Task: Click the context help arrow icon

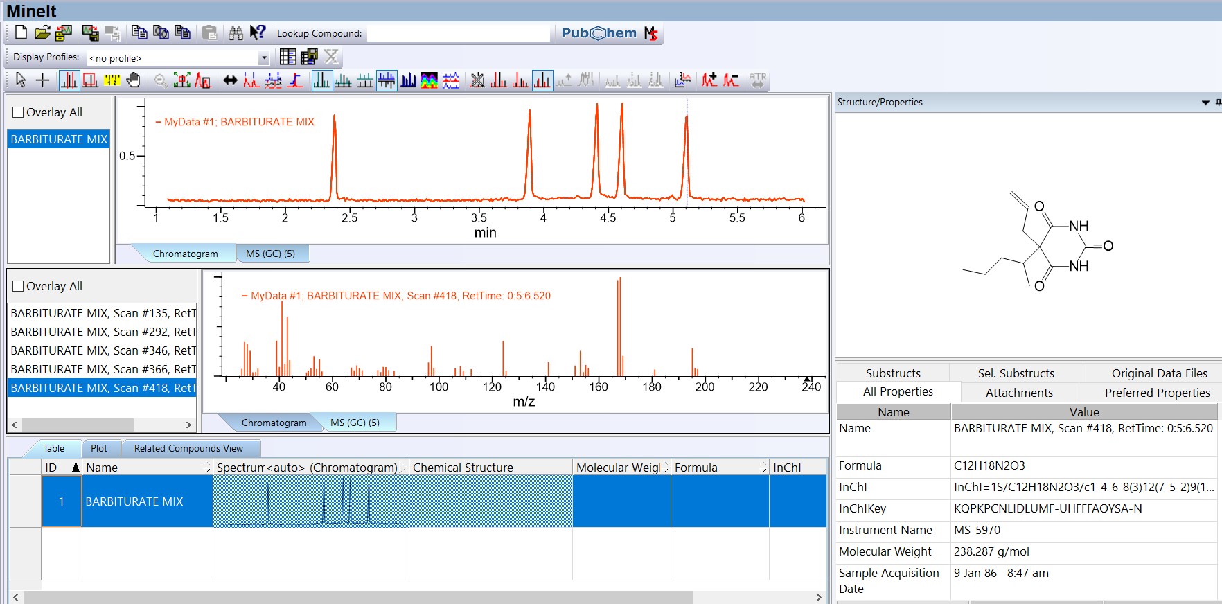Action: (258, 33)
